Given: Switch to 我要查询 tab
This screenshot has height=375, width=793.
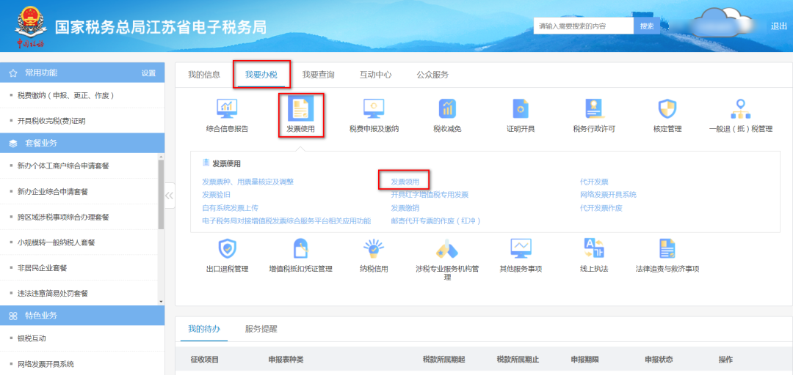Looking at the screenshot, I should [319, 75].
